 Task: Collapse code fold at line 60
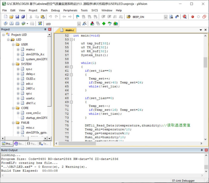pos(71,67)
